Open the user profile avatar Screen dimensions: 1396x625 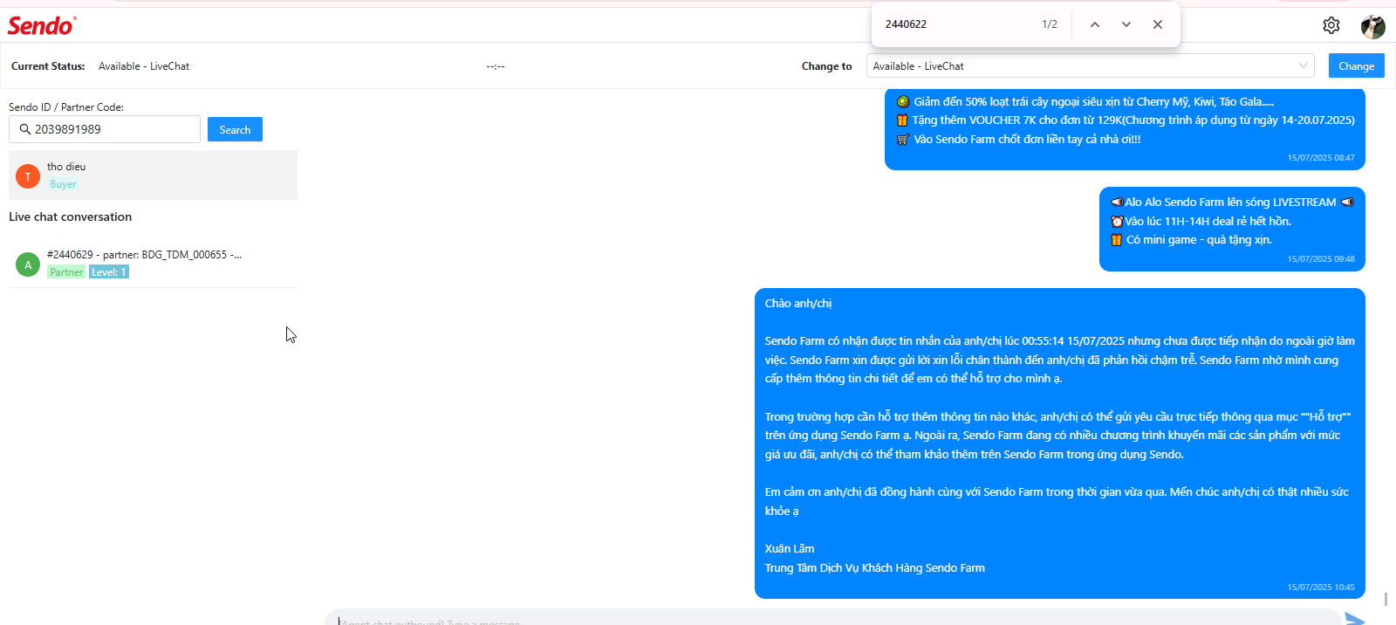1373,26
